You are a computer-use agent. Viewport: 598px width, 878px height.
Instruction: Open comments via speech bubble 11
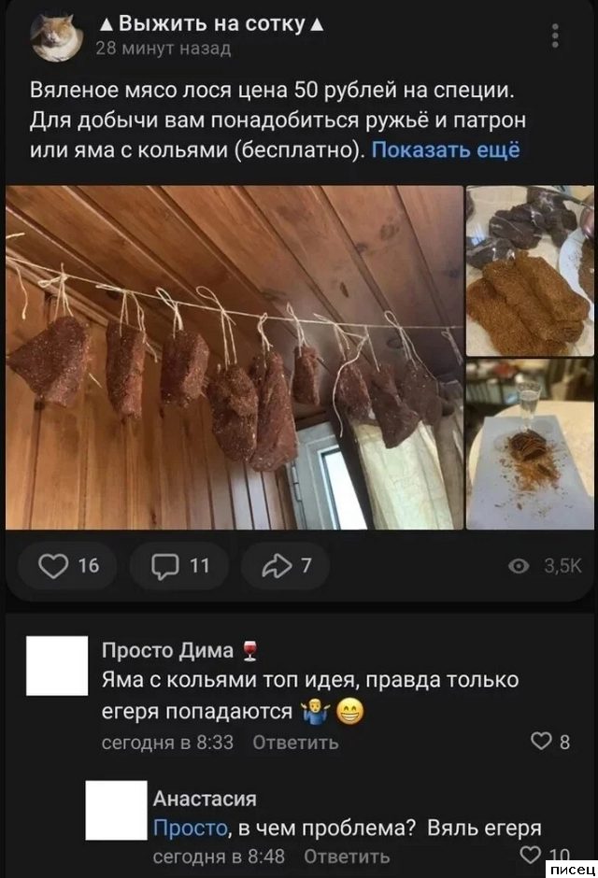(x=179, y=565)
